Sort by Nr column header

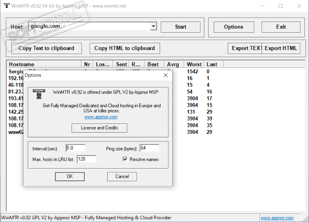[x=87, y=65]
